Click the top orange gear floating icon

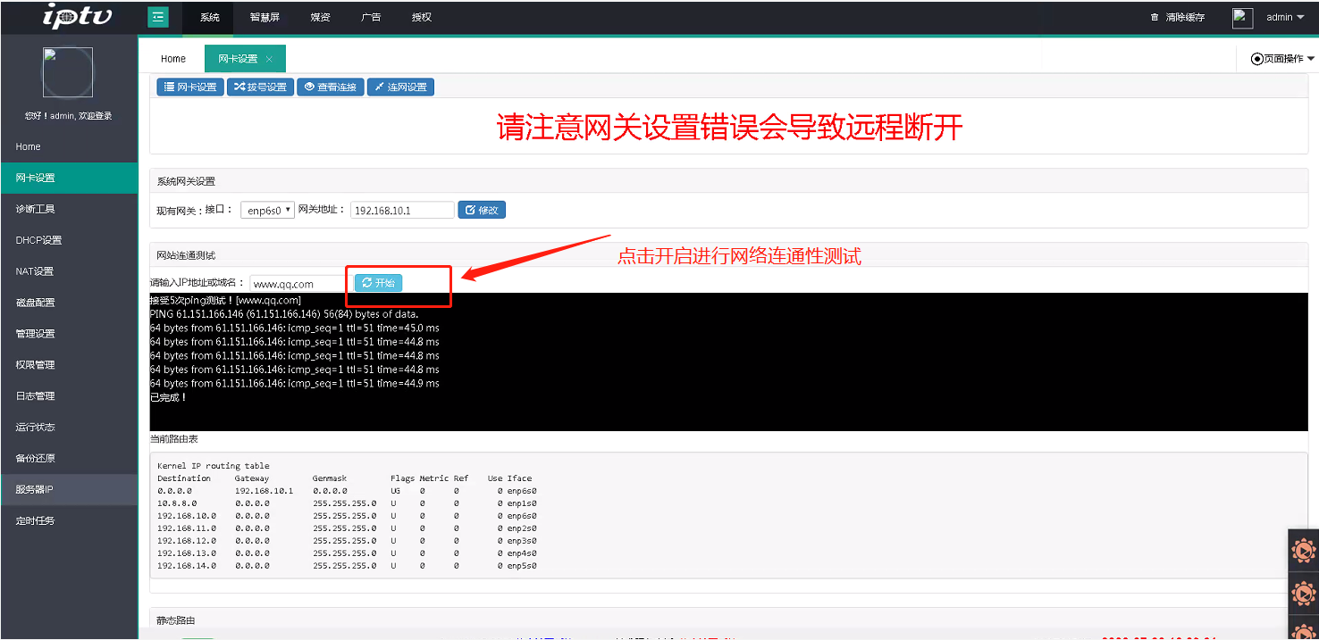click(x=1304, y=552)
